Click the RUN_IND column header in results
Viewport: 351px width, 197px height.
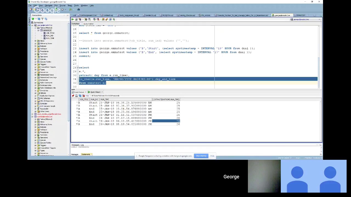(x=94, y=99)
